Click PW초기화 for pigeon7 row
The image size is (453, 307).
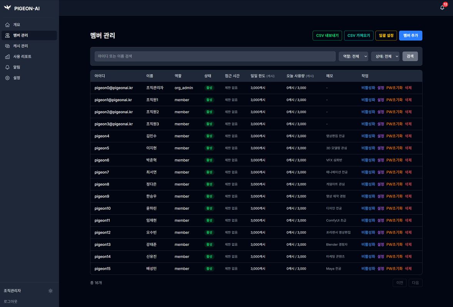[x=394, y=172]
